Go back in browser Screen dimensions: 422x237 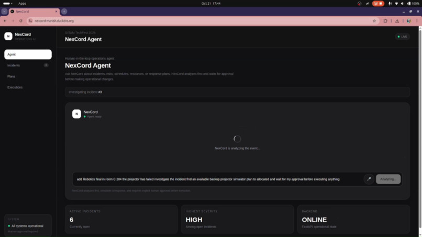pyautogui.click(x=5, y=21)
